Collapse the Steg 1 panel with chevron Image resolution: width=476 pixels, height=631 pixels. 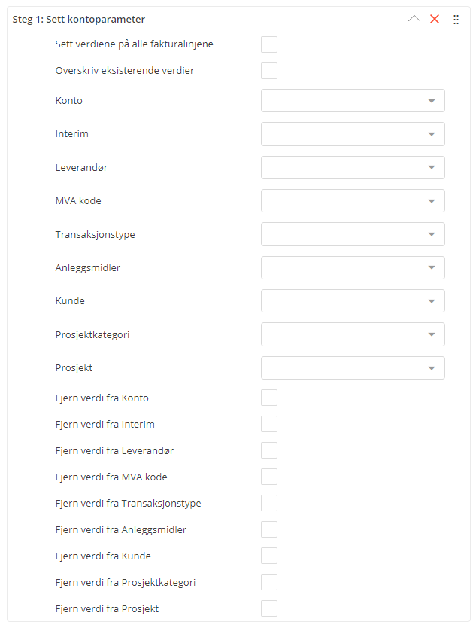point(414,20)
